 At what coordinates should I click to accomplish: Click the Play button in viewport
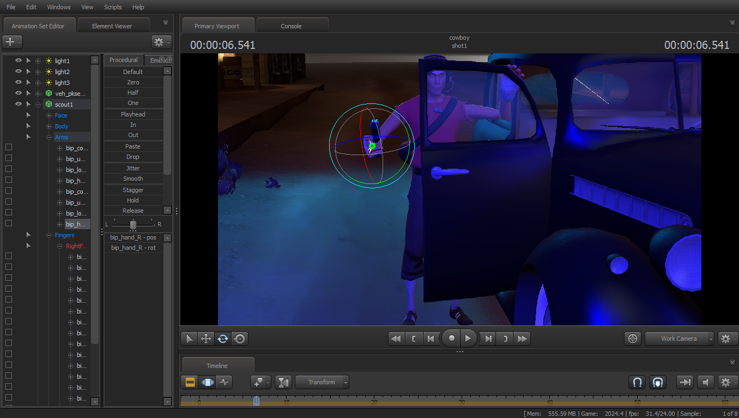(468, 338)
